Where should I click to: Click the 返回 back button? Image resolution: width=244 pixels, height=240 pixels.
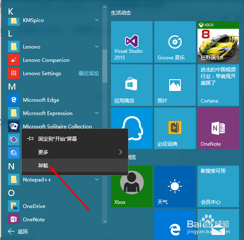pos(18,231)
